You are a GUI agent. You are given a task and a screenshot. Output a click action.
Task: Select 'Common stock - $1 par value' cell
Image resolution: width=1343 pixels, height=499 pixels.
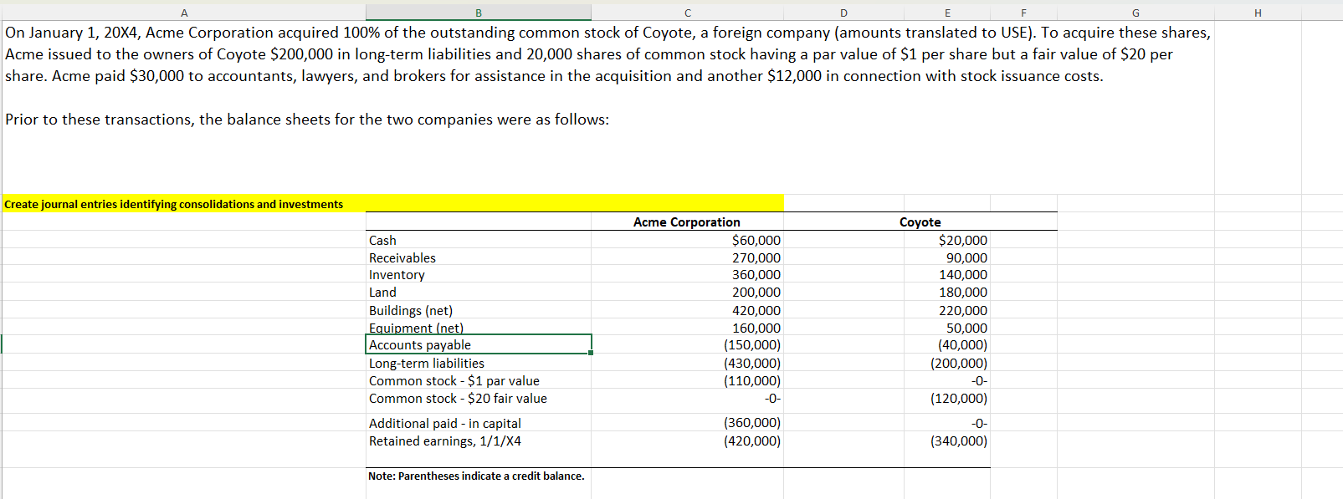point(479,380)
